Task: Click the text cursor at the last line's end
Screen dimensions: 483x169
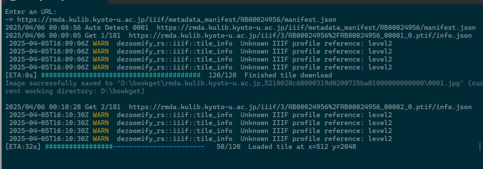Action: coord(479,147)
